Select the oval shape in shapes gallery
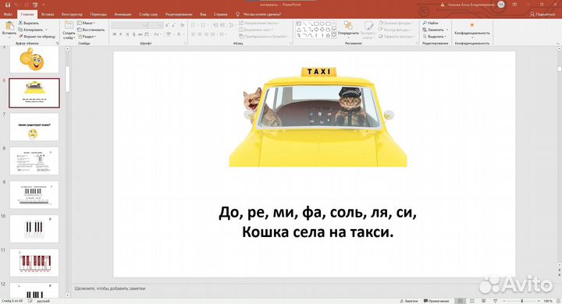Screen dimensions: 562x304 (x=322, y=23)
